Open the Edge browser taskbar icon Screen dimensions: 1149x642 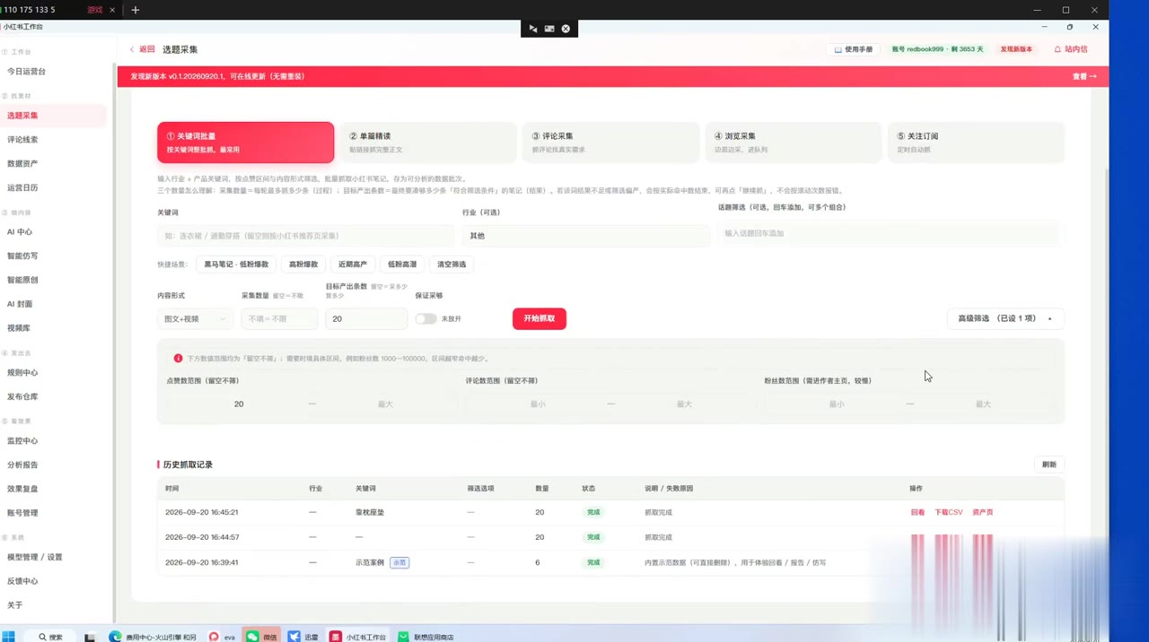click(115, 637)
